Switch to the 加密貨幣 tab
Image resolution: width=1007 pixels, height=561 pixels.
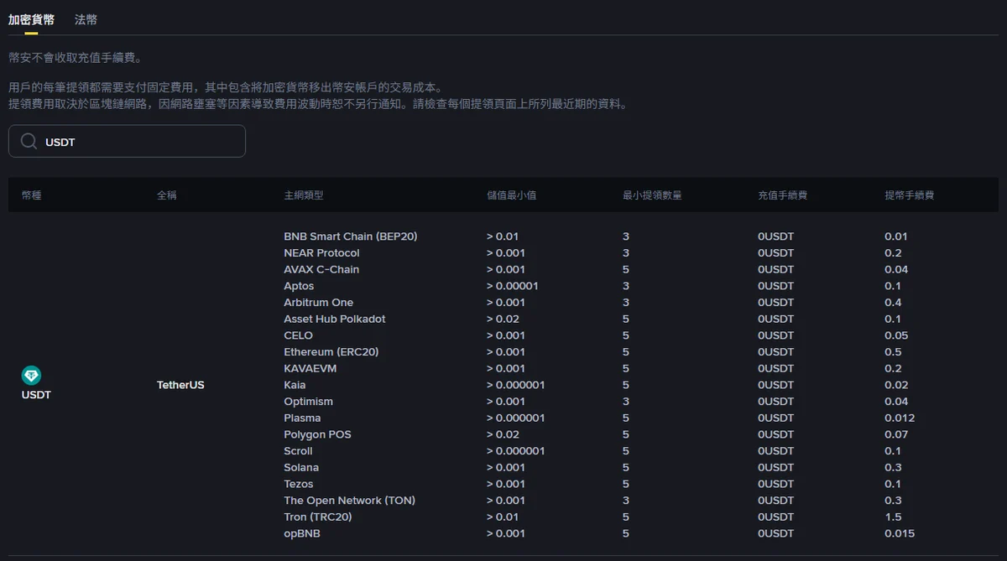(31, 19)
